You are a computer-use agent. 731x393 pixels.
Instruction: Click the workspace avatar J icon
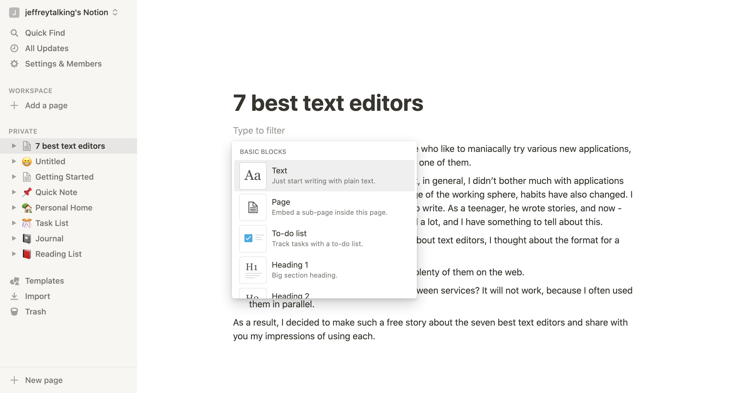14,12
